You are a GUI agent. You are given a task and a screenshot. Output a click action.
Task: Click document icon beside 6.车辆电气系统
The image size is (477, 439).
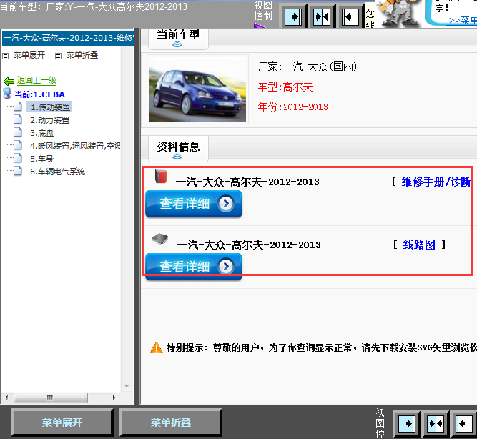[18, 171]
